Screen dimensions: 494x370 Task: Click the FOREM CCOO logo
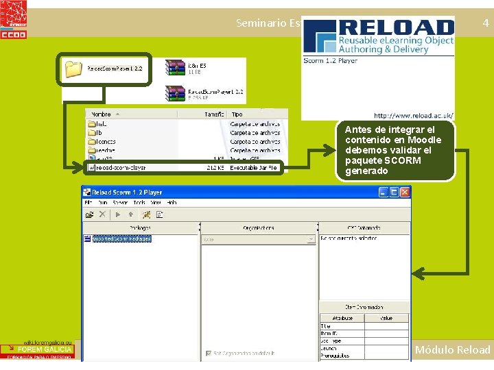pos(13,19)
